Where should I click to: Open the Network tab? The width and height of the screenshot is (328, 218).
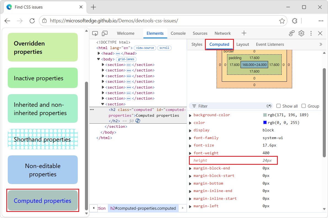[223, 33]
